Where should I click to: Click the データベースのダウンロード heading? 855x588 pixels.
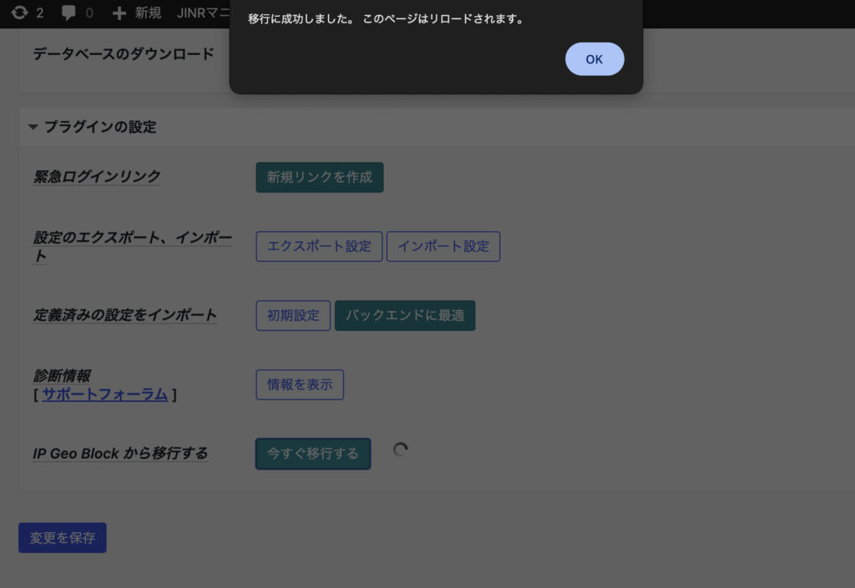(x=124, y=53)
